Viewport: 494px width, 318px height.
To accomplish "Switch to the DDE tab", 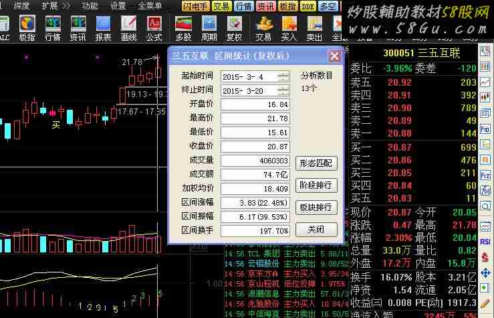I will pyautogui.click(x=307, y=6).
